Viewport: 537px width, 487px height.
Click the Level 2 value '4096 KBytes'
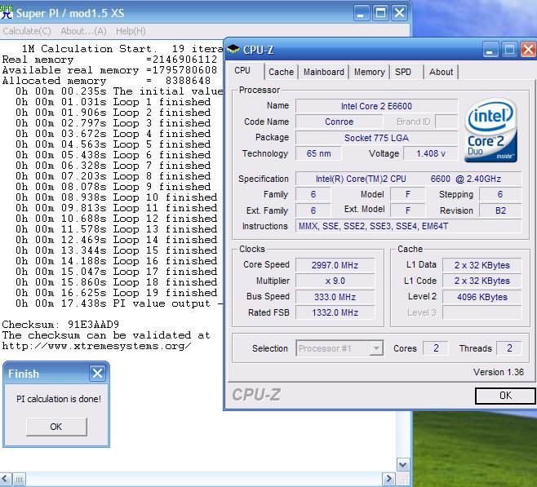click(482, 297)
